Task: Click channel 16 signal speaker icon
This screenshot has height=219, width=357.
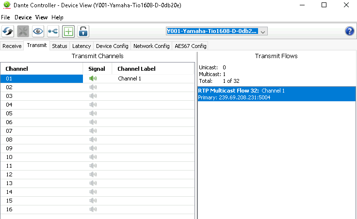Action: tap(93, 209)
